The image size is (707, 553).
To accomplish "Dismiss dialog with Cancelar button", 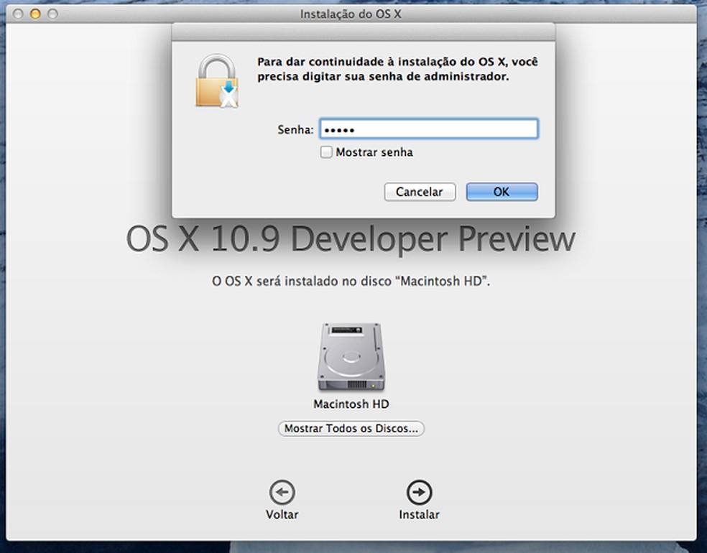I will (420, 192).
